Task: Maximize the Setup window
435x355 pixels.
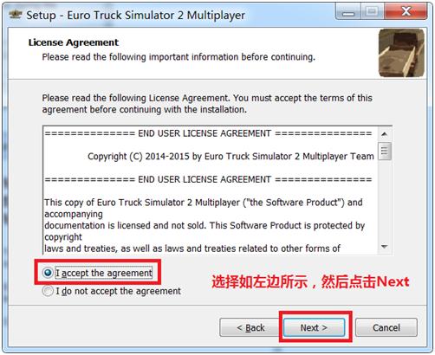Action: 372,12
